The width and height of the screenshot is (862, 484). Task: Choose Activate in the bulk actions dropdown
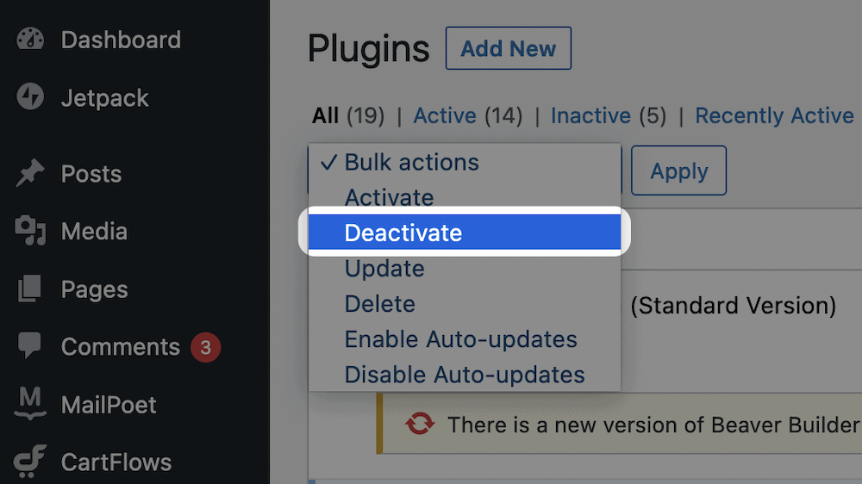(465, 197)
